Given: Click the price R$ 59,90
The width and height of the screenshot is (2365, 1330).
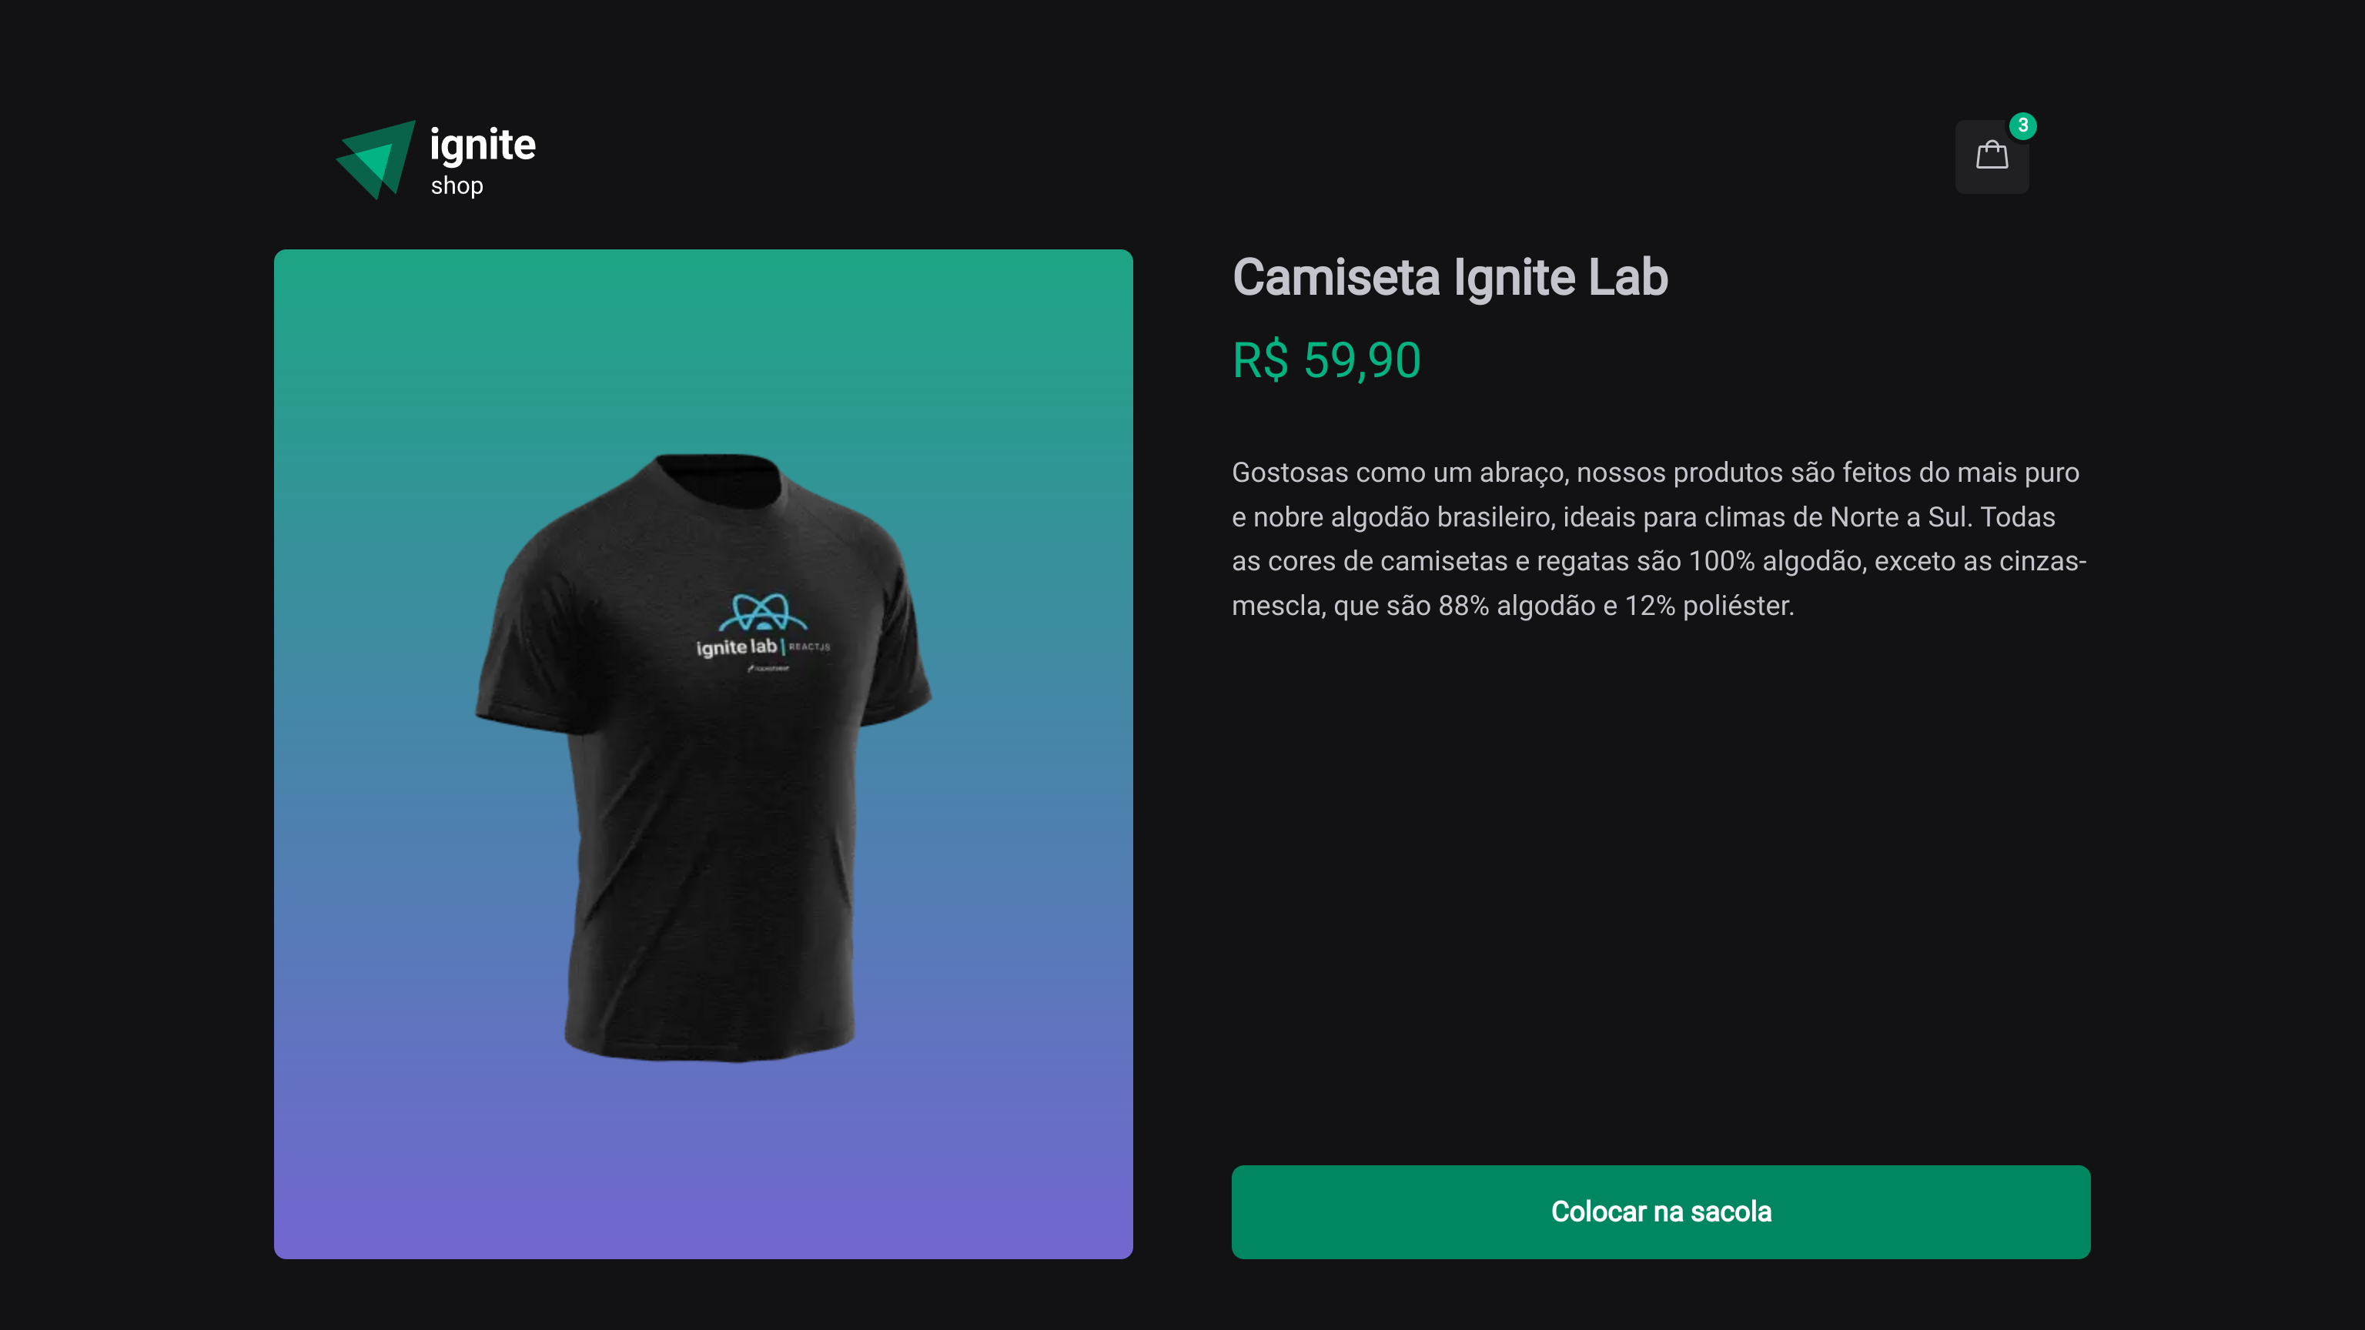Looking at the screenshot, I should [x=1326, y=359].
